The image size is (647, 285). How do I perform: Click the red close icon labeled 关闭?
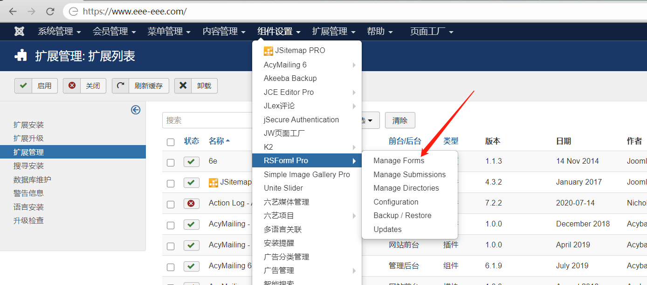click(72, 86)
